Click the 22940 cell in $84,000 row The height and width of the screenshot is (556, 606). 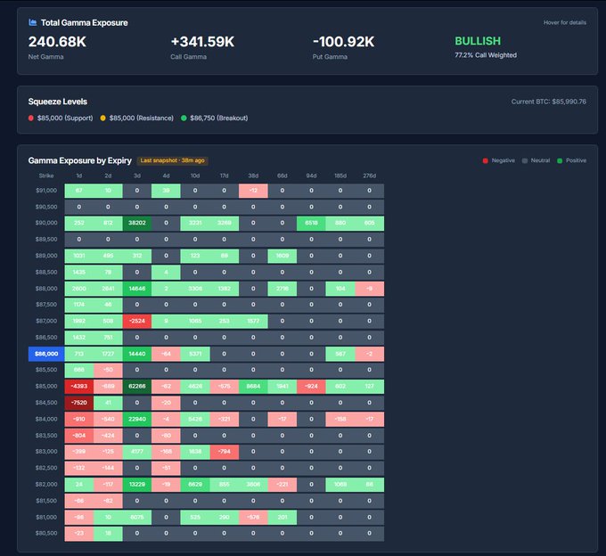(137, 419)
